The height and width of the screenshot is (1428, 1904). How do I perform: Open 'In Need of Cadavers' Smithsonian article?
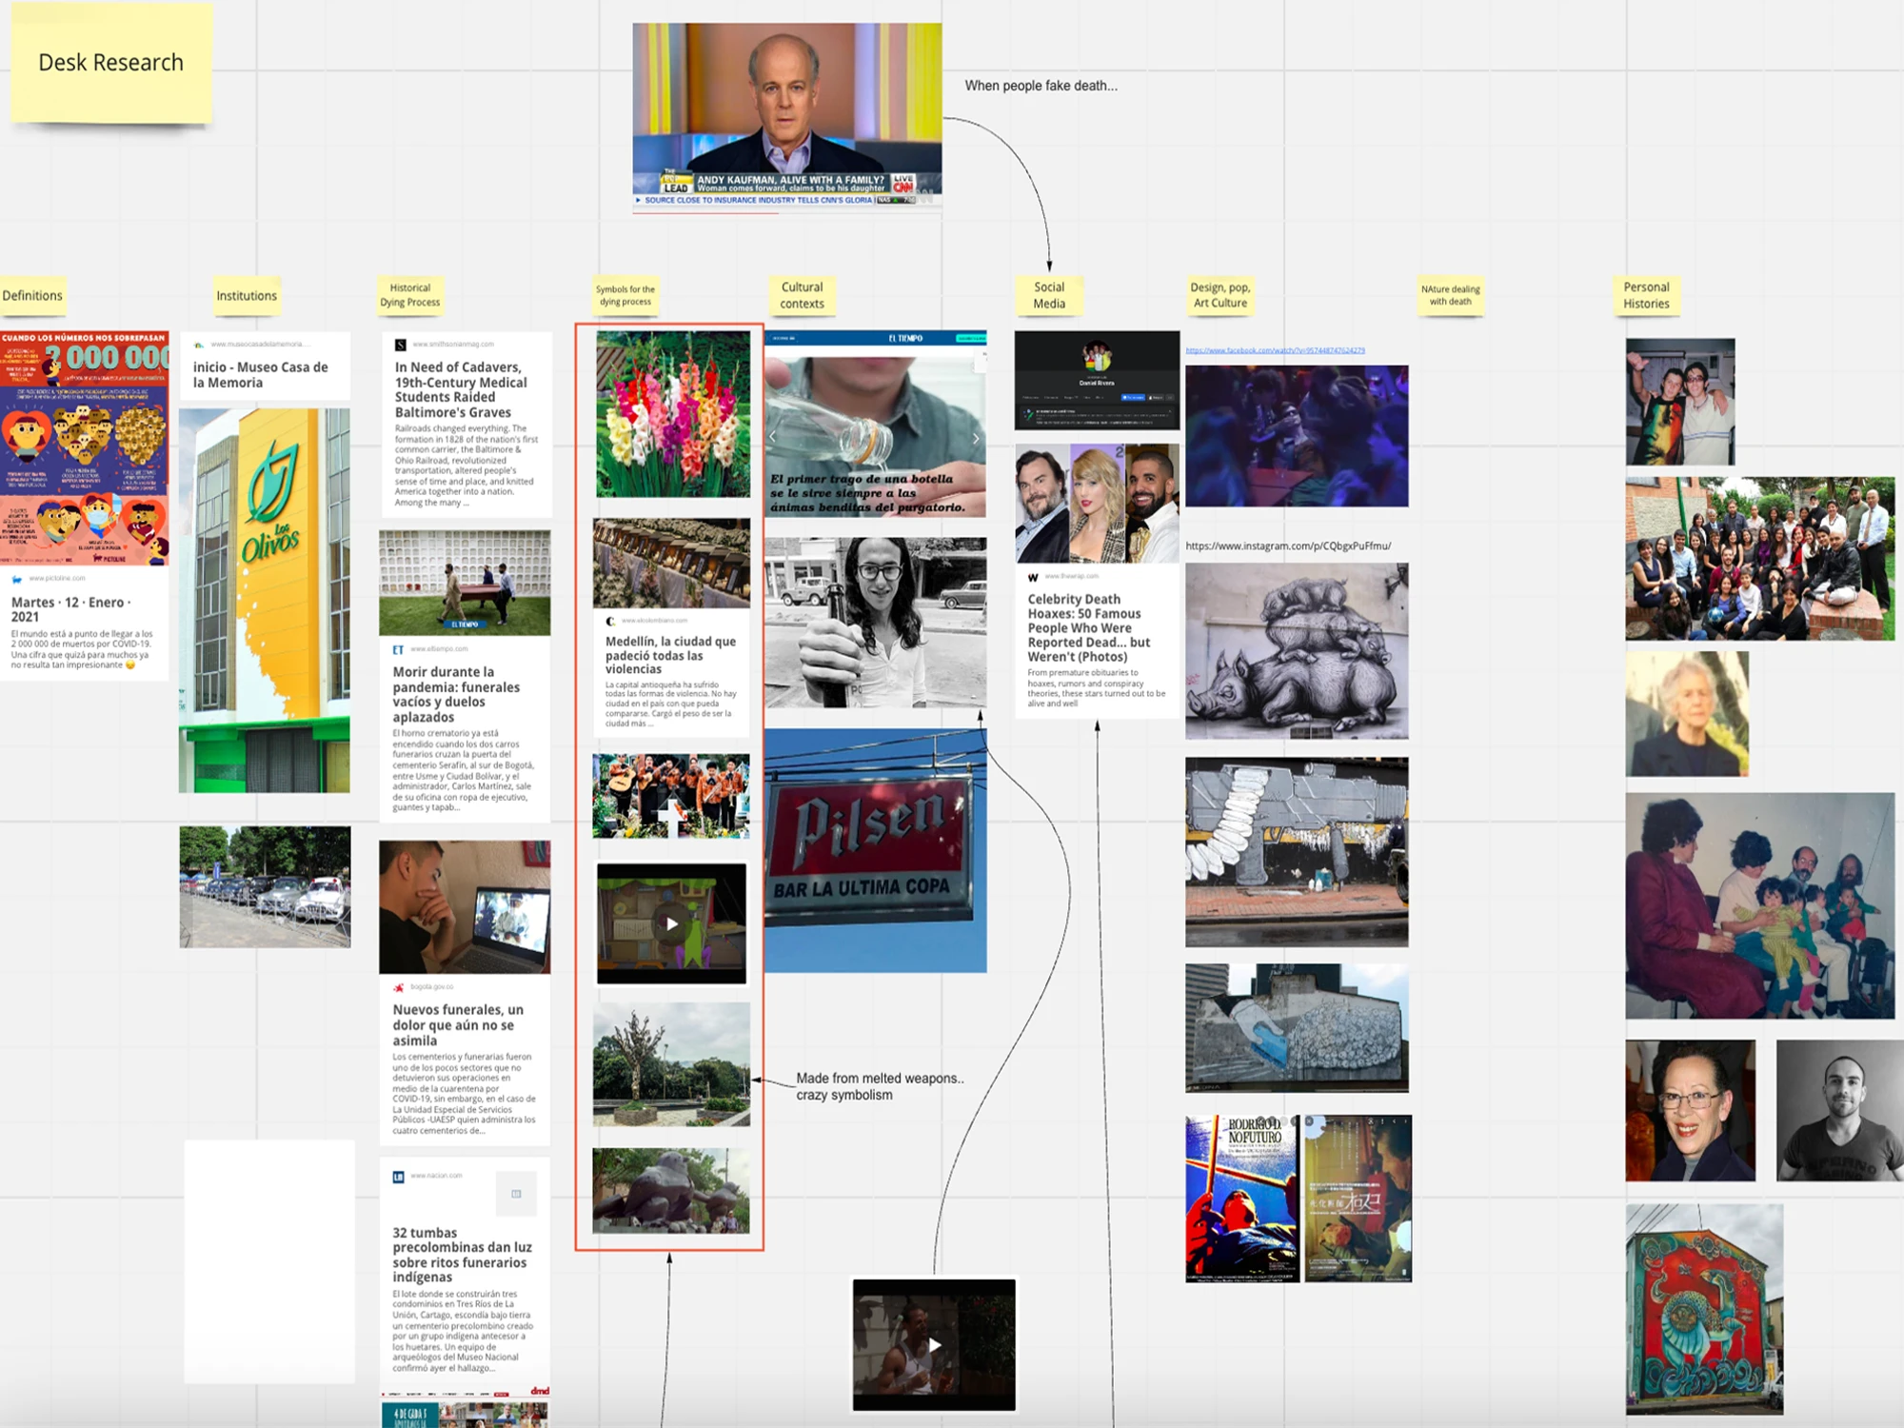[461, 389]
